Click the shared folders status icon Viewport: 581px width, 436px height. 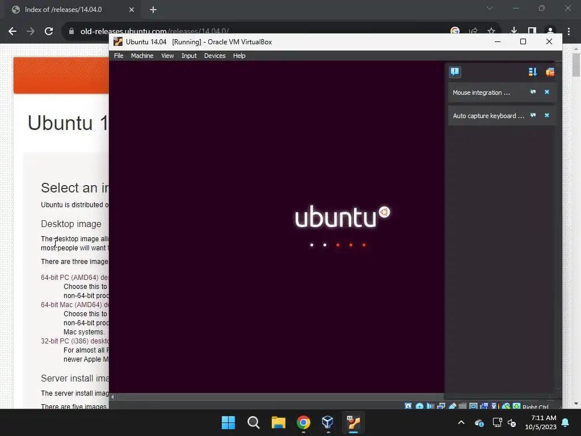(x=462, y=406)
